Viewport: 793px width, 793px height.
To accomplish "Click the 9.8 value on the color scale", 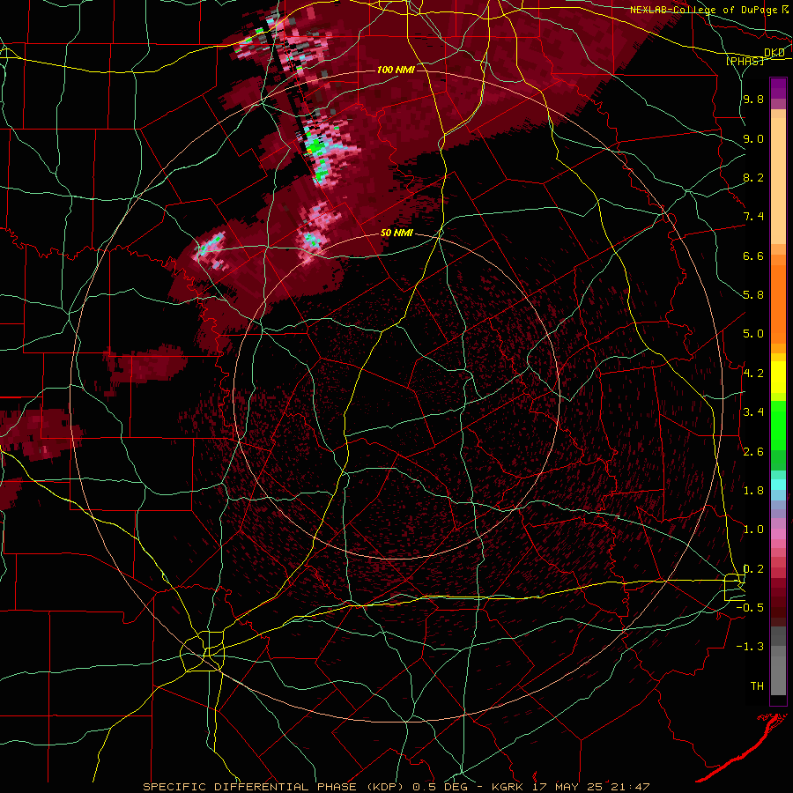I will coord(753,99).
